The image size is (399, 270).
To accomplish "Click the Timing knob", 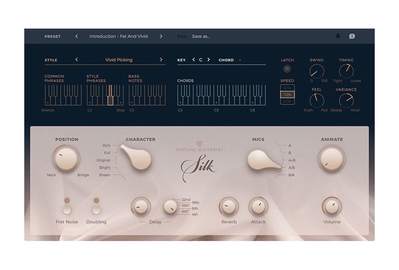I will coord(346,71).
